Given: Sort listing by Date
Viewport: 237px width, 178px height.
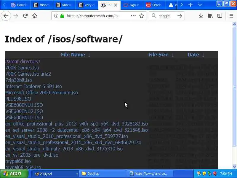Looking at the screenshot, I should click(x=193, y=55).
